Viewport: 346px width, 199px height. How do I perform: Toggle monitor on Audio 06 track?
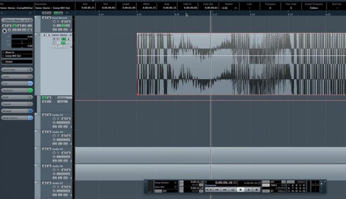[58, 170]
